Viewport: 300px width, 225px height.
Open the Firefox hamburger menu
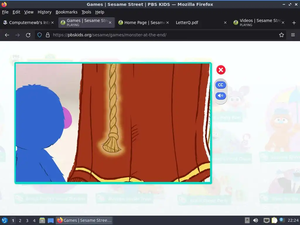(293, 35)
